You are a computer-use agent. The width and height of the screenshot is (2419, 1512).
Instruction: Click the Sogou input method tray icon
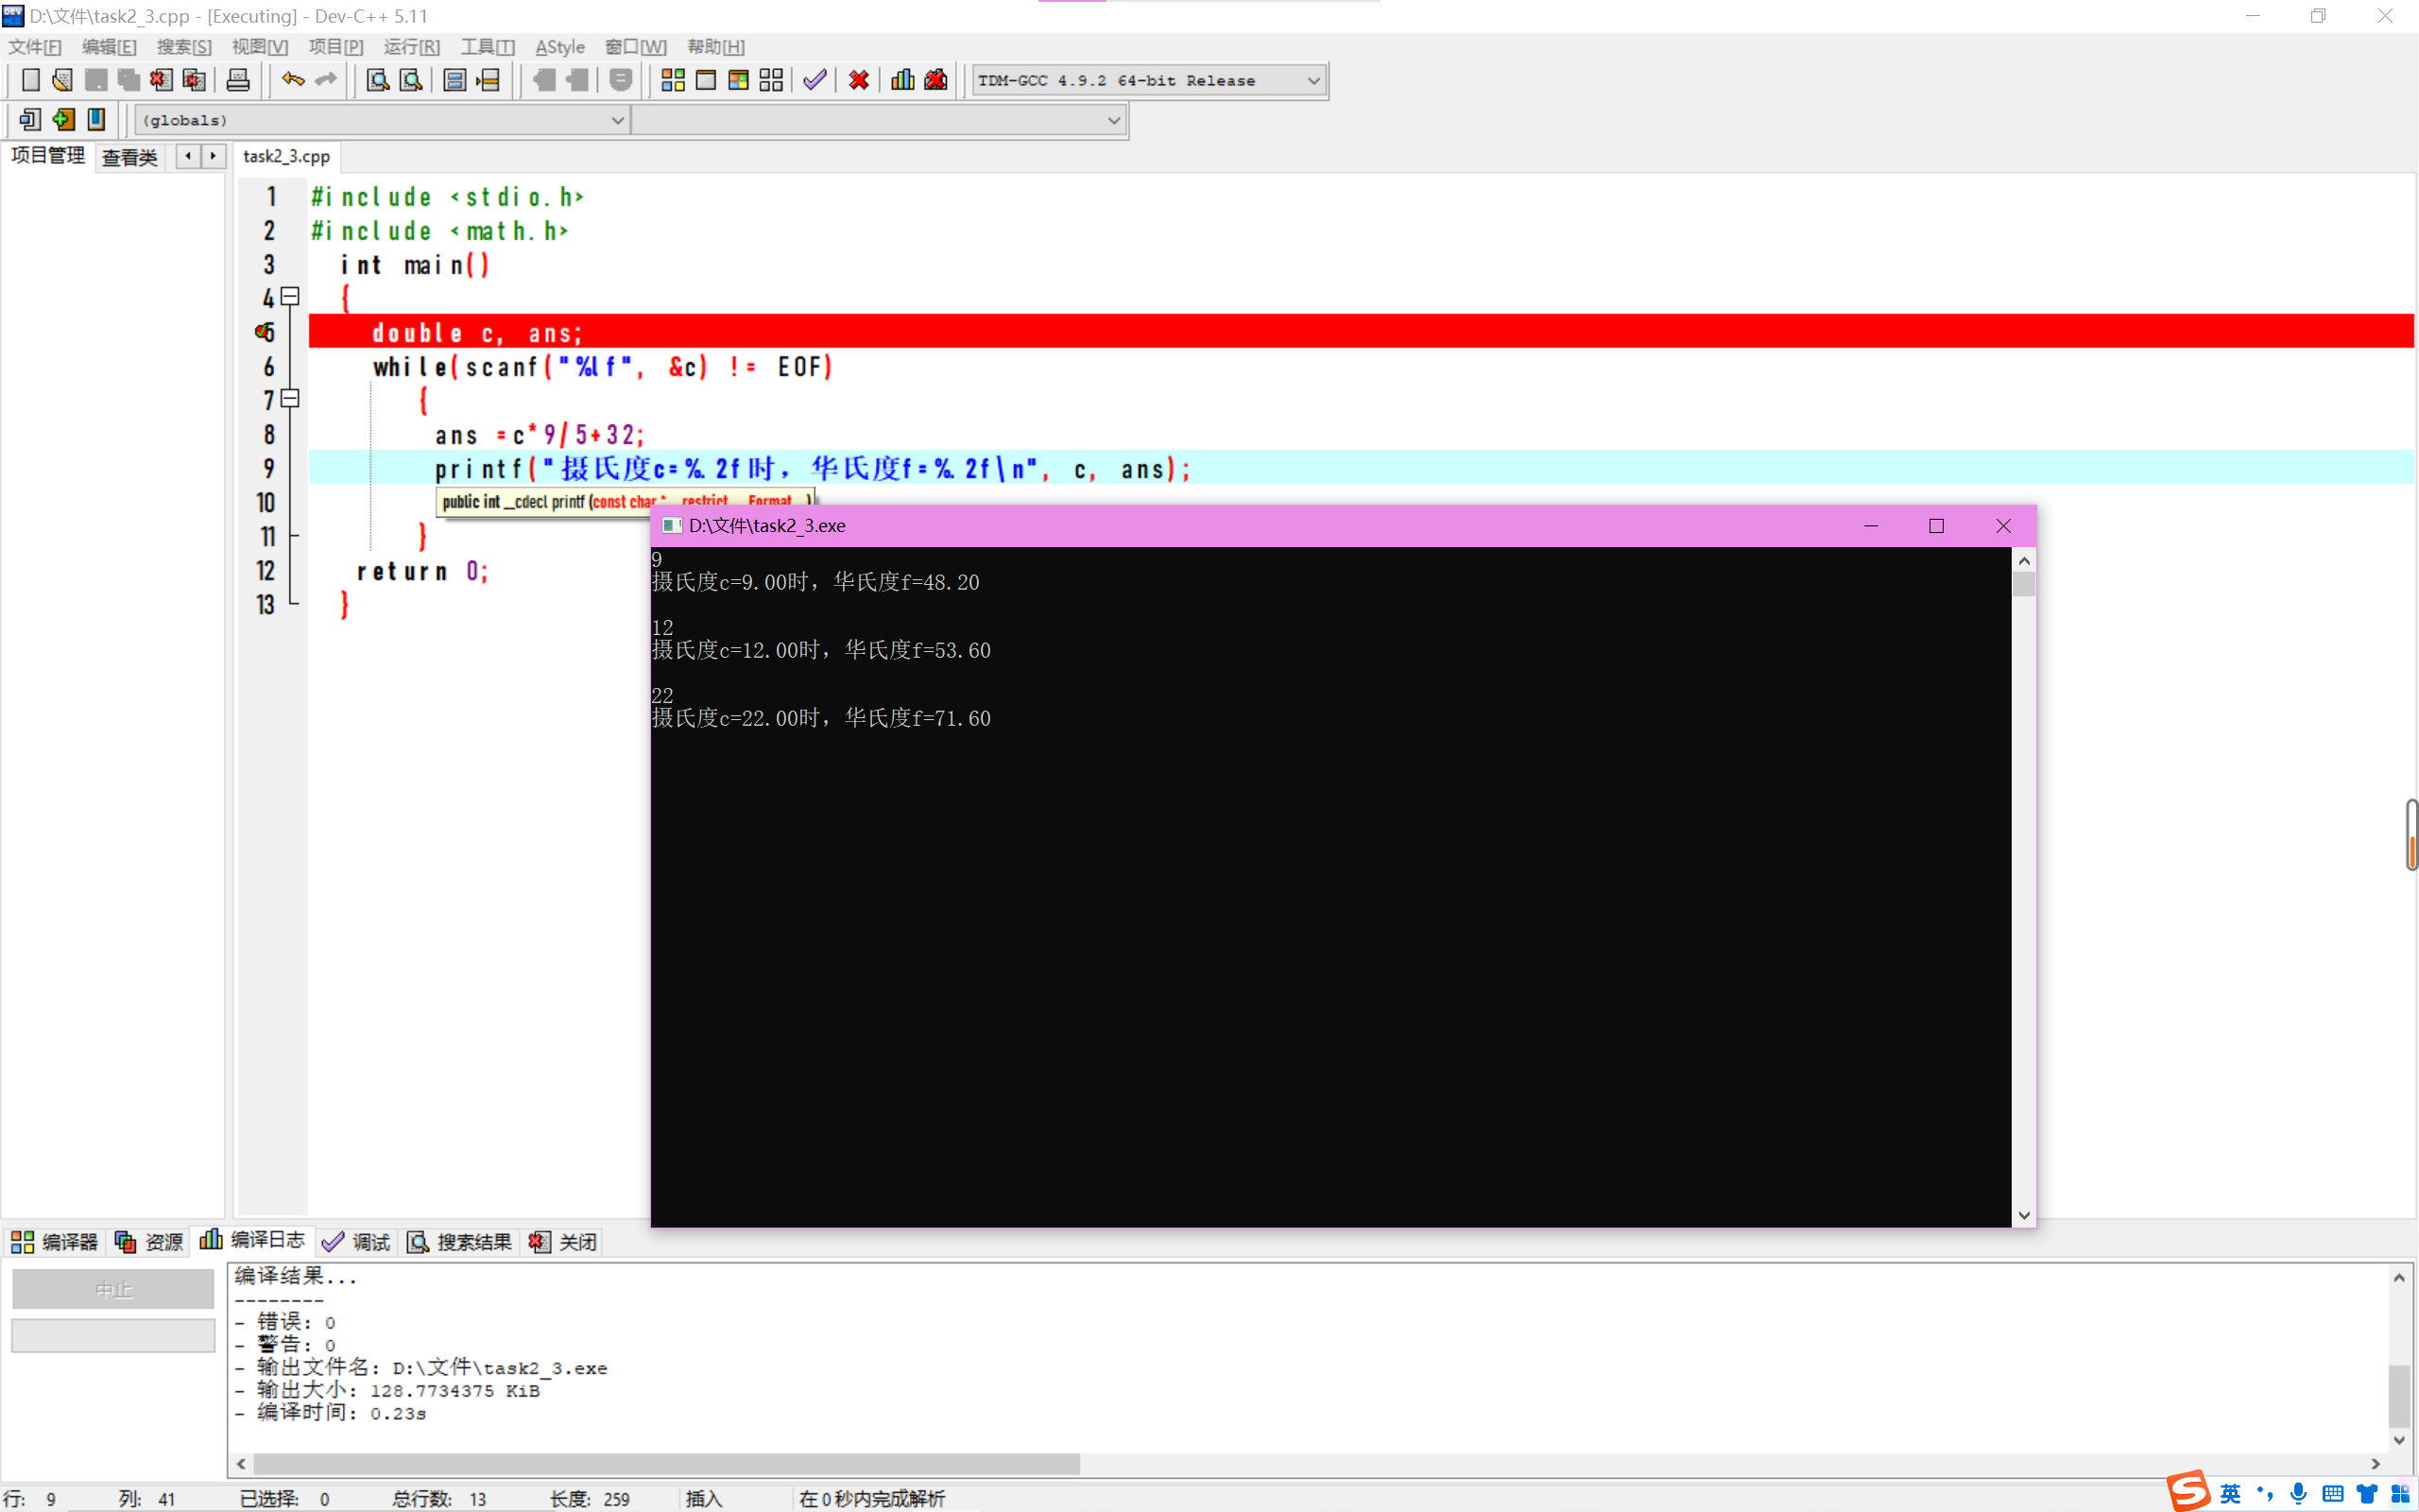pos(2188,1492)
